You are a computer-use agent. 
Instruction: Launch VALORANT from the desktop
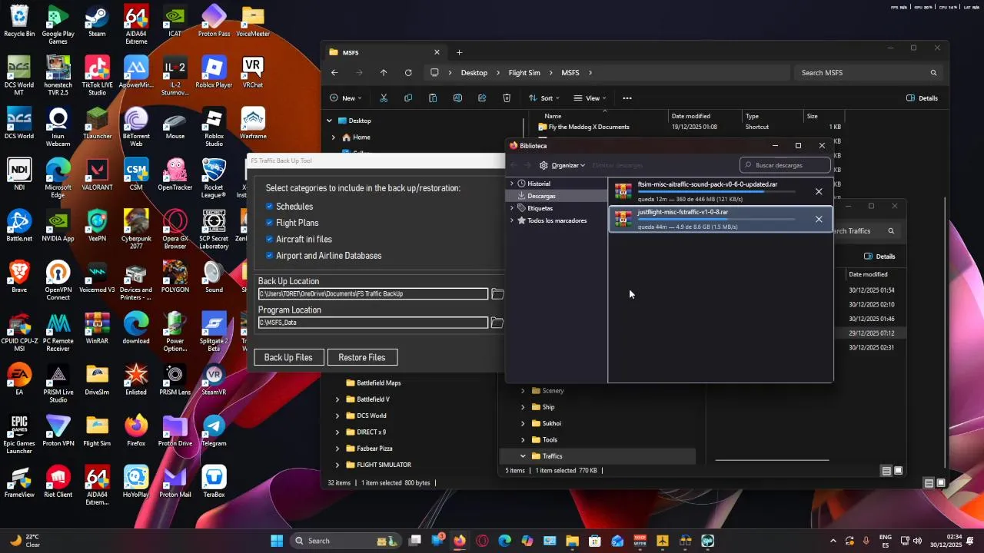(x=97, y=174)
